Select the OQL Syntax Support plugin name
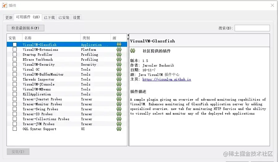 click(39, 129)
